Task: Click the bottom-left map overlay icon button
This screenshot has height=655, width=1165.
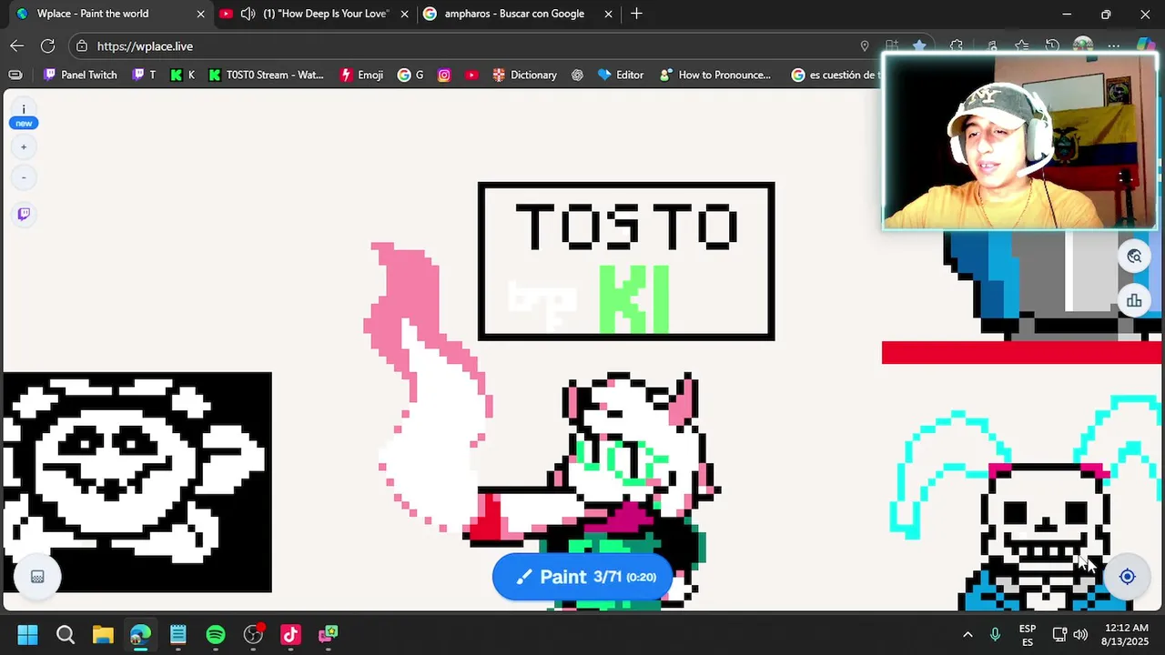Action: [x=37, y=577]
